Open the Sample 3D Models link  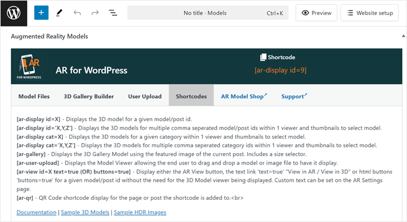tap(85, 212)
